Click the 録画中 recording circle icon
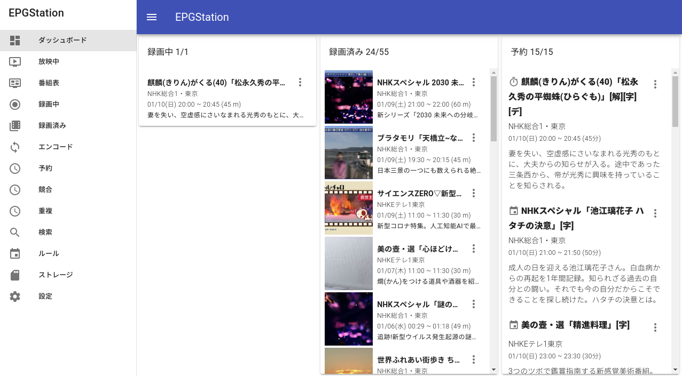This screenshot has width=682, height=376. click(x=15, y=104)
